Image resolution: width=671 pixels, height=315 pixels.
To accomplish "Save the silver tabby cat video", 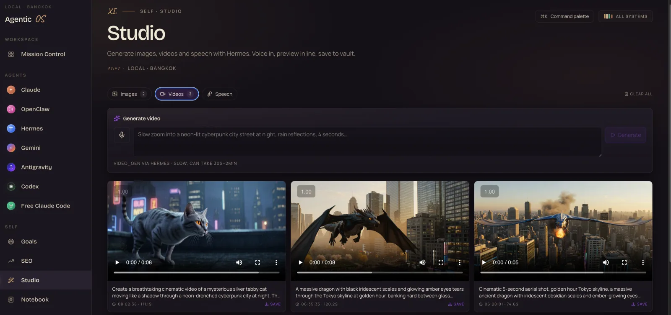I will [x=273, y=304].
